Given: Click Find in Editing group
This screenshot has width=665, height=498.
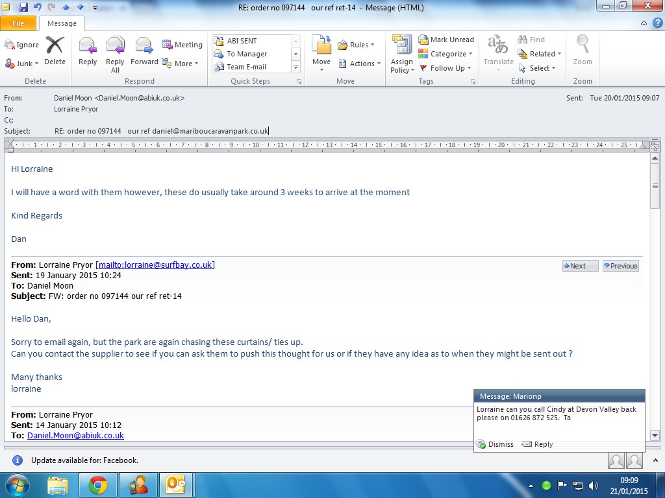Looking at the screenshot, I should coord(531,40).
